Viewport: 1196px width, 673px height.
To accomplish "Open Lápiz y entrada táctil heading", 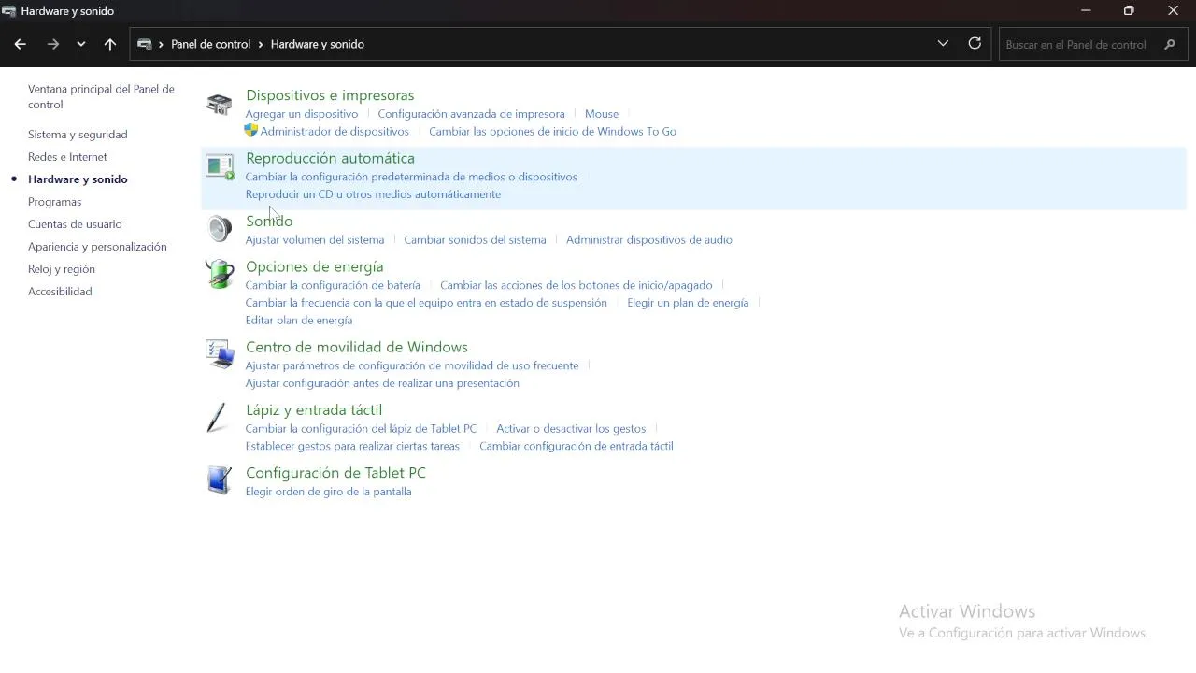I will click(314, 409).
